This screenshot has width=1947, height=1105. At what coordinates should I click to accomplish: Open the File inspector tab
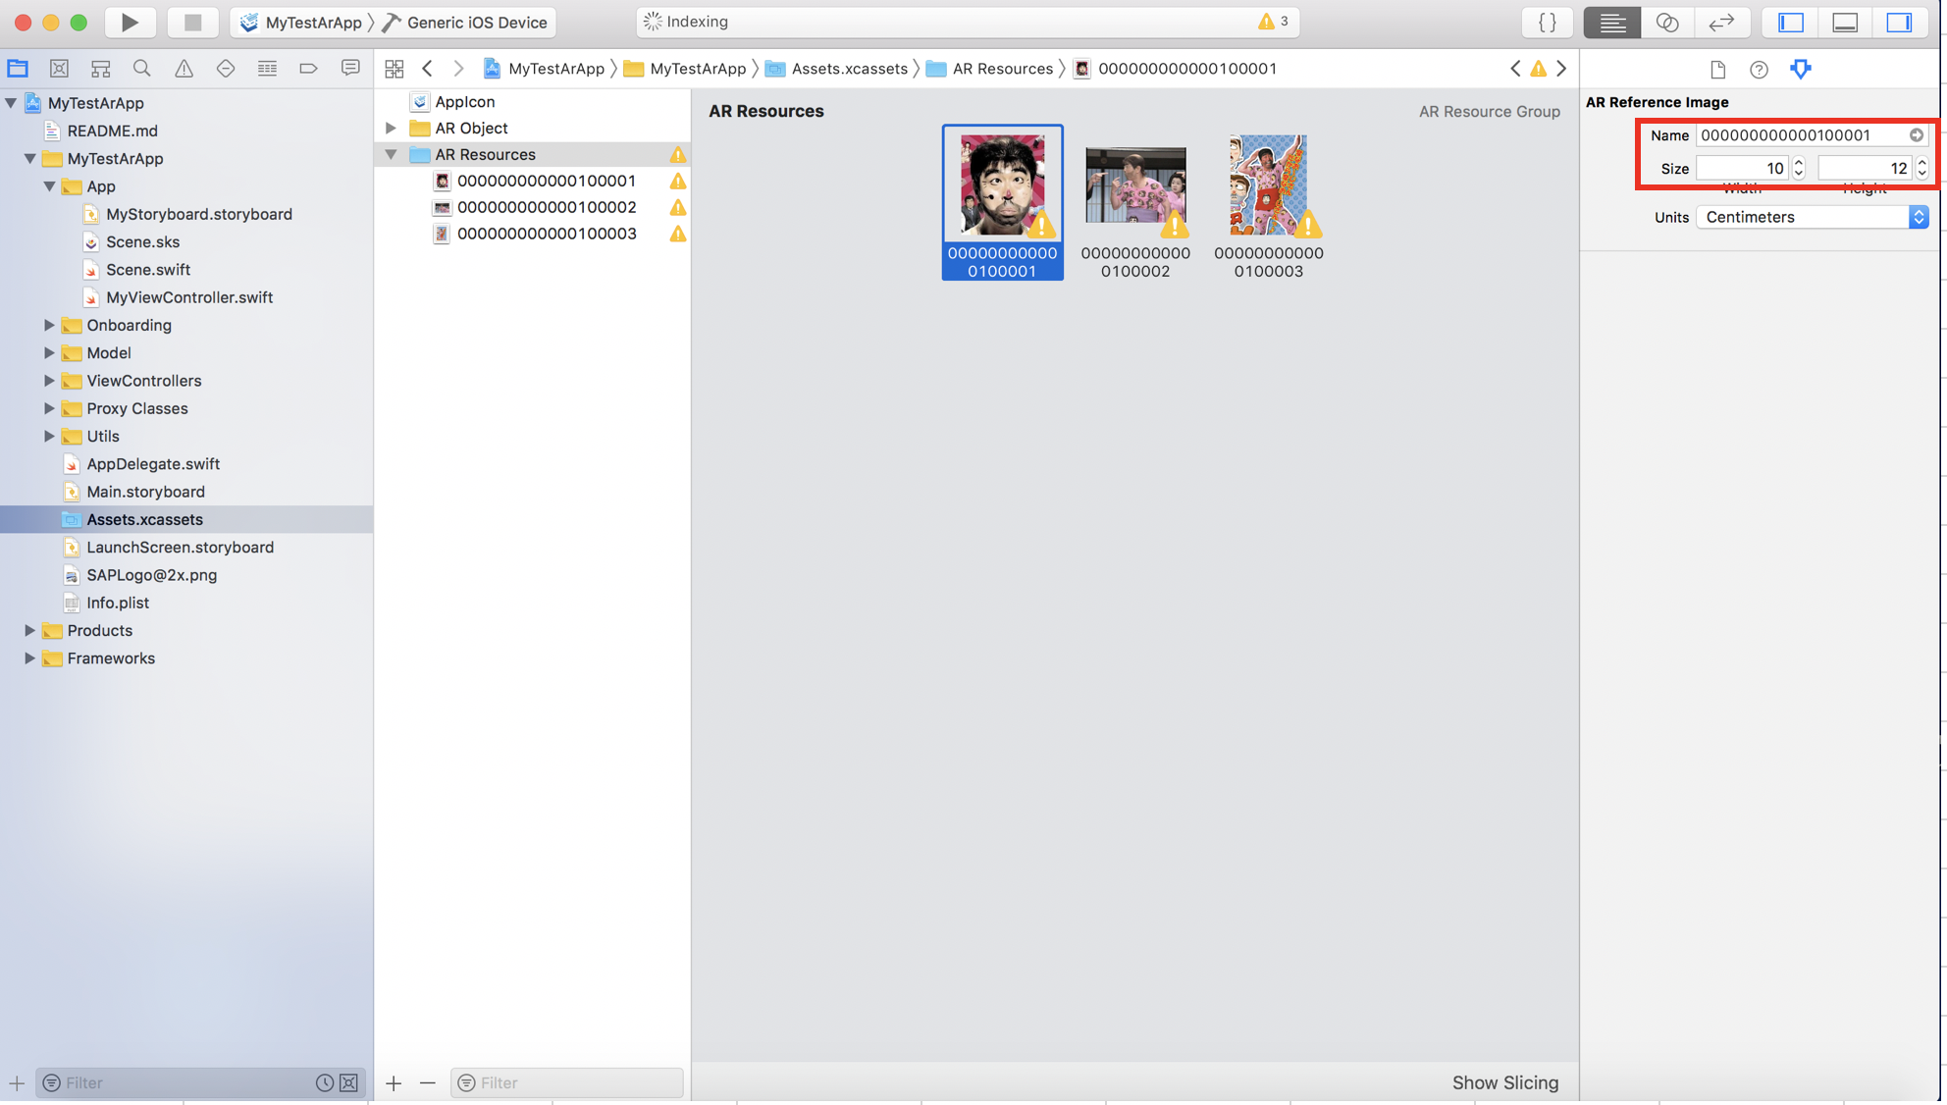point(1717,69)
